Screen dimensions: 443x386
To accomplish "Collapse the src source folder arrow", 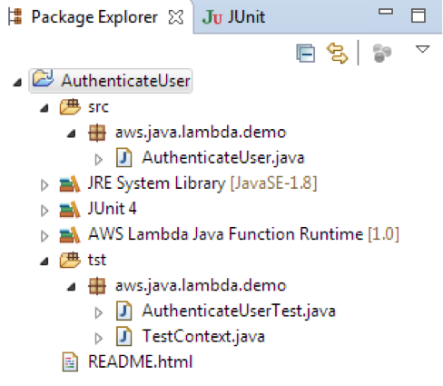I will click(44, 108).
